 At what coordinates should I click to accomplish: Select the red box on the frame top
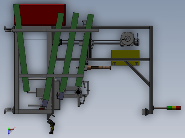pyautogui.click(x=40, y=15)
